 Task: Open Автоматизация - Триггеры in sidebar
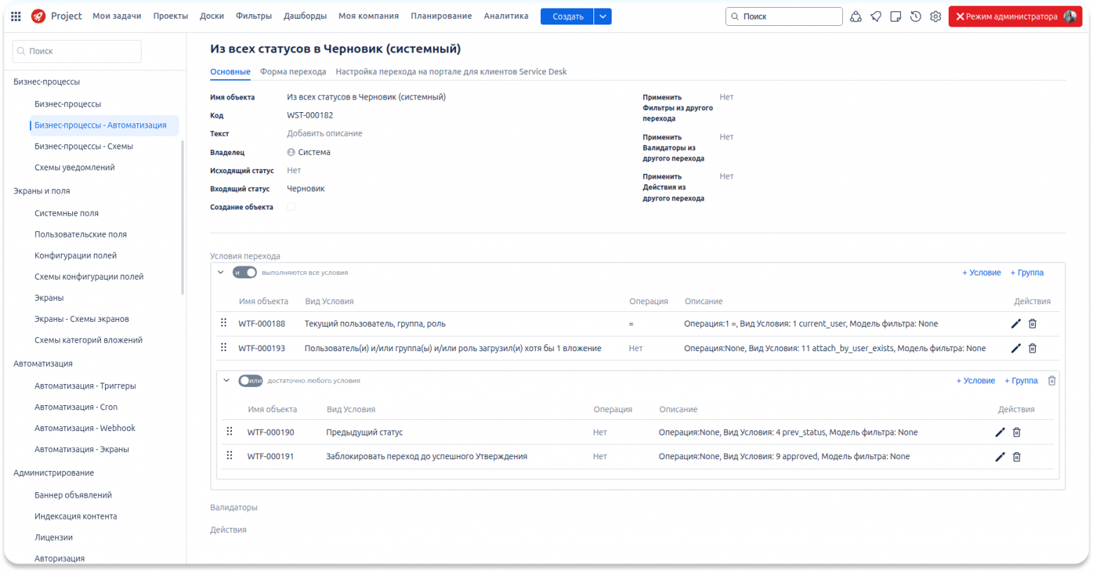[85, 386]
